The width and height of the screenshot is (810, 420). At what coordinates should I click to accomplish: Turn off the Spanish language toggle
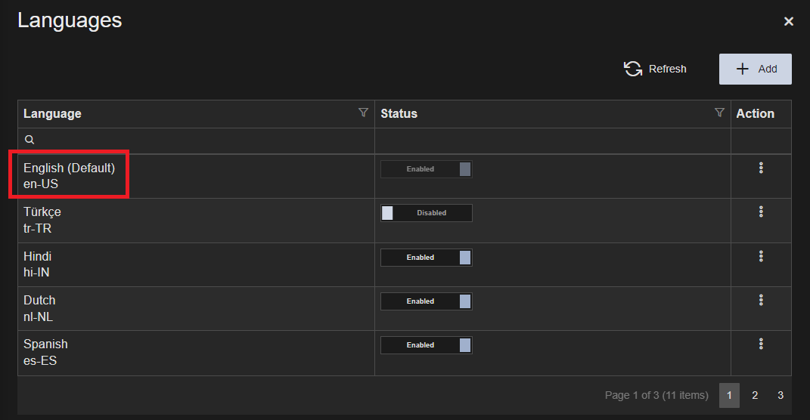pos(426,345)
